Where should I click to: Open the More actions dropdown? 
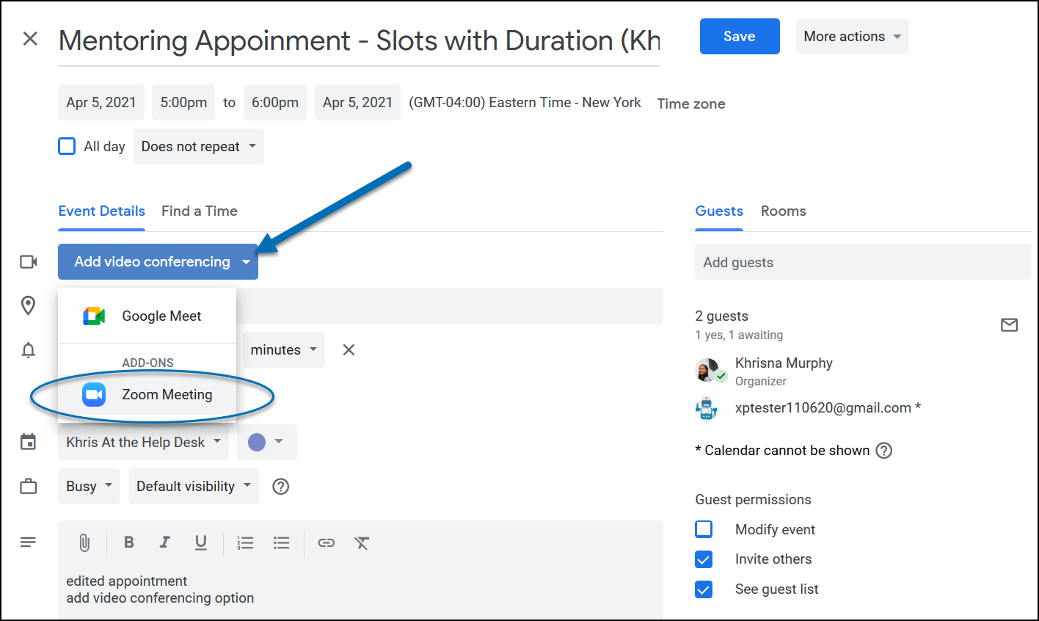851,37
